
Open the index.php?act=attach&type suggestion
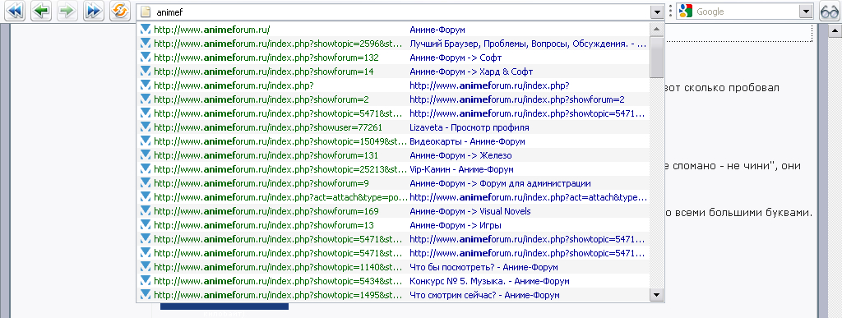tap(393, 197)
